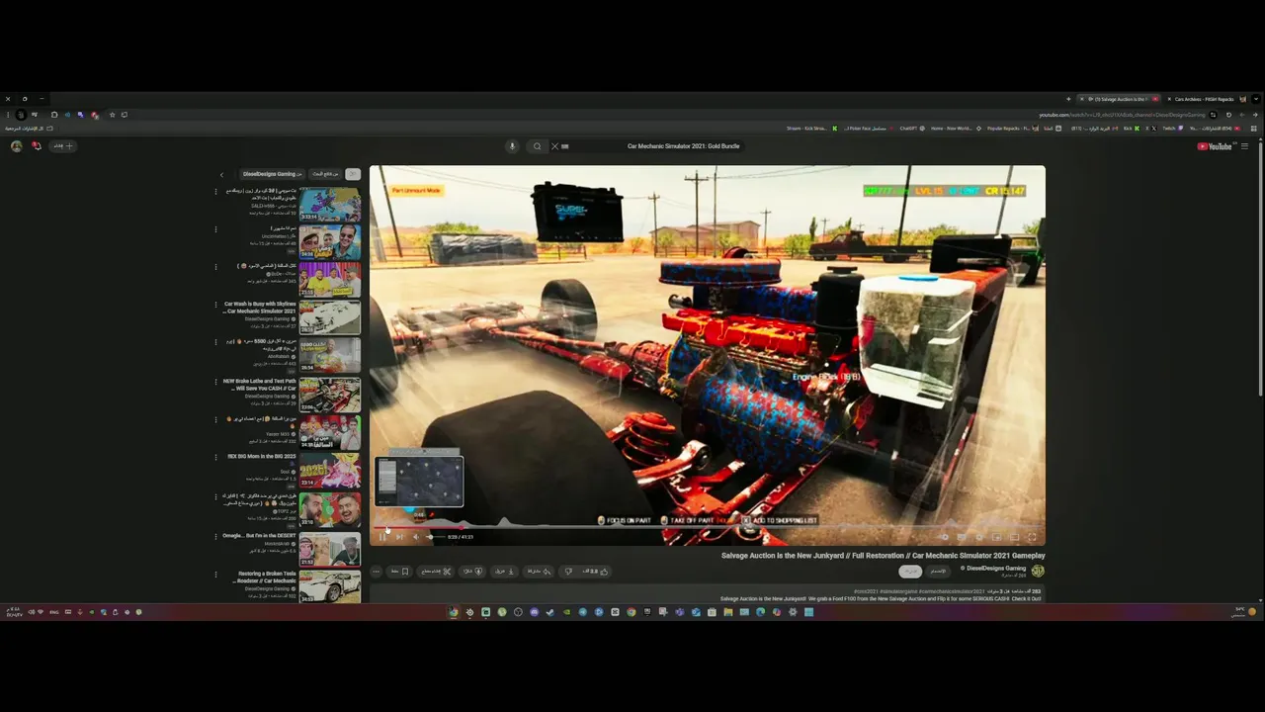Open the more actions ellipsis under the video
This screenshot has width=1265, height=712.
[x=377, y=571]
